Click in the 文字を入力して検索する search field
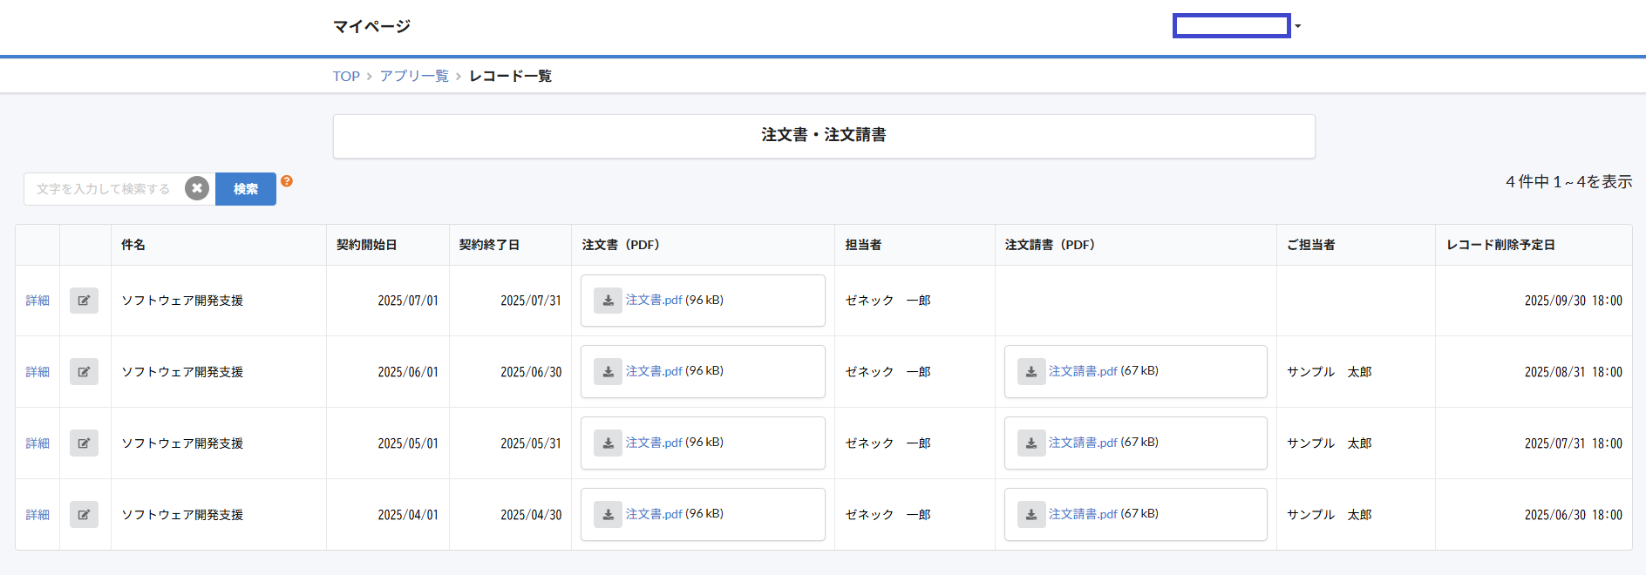Screen dimensions: 1646x575 (x=105, y=189)
